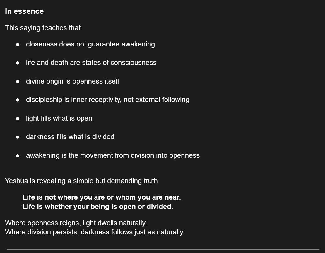Click the "divine origin is openness itself" line

(x=72, y=81)
